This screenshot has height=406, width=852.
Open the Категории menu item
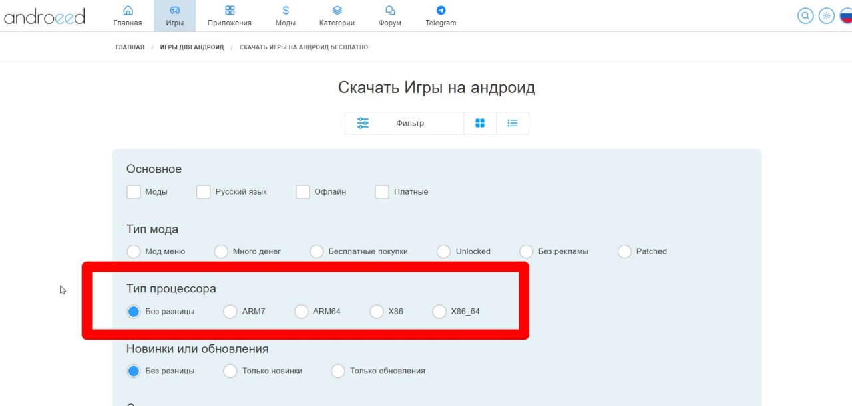tap(337, 16)
